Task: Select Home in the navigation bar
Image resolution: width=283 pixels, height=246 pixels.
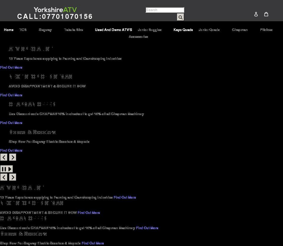Action: [x=9, y=30]
